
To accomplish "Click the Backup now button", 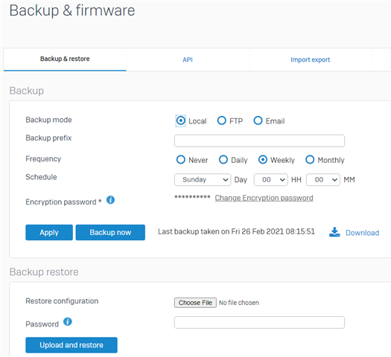I will pos(110,233).
